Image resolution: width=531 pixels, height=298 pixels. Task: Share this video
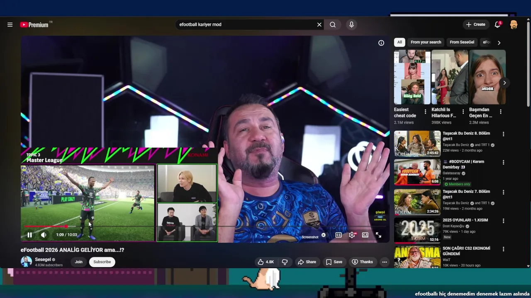point(307,262)
